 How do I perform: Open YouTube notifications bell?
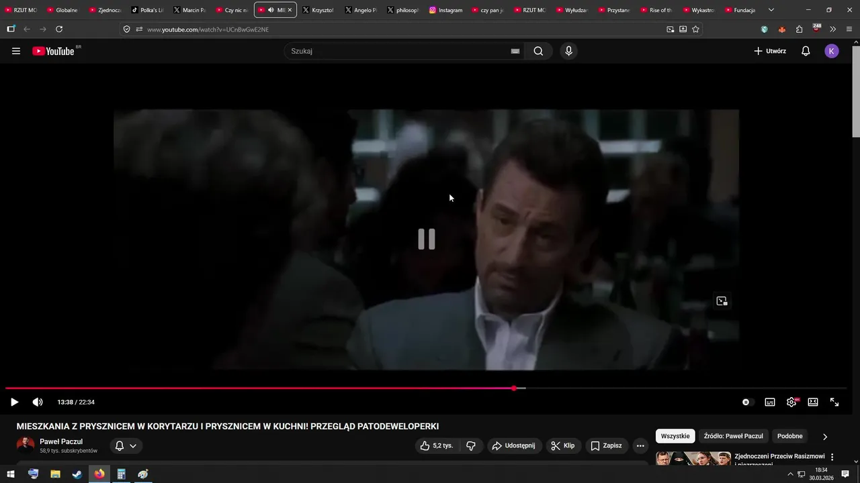pyautogui.click(x=806, y=51)
